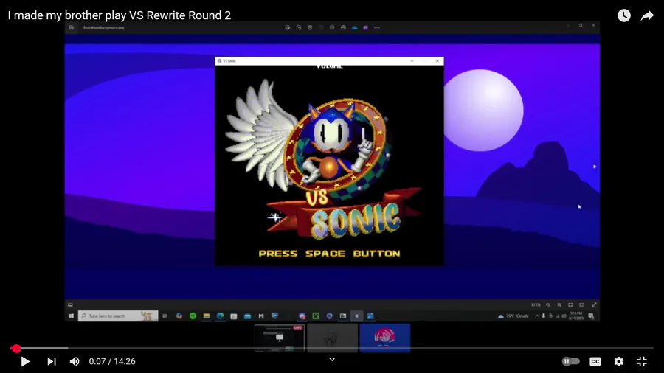664x373 pixels.
Task: Open video settings gear
Action: (x=619, y=362)
